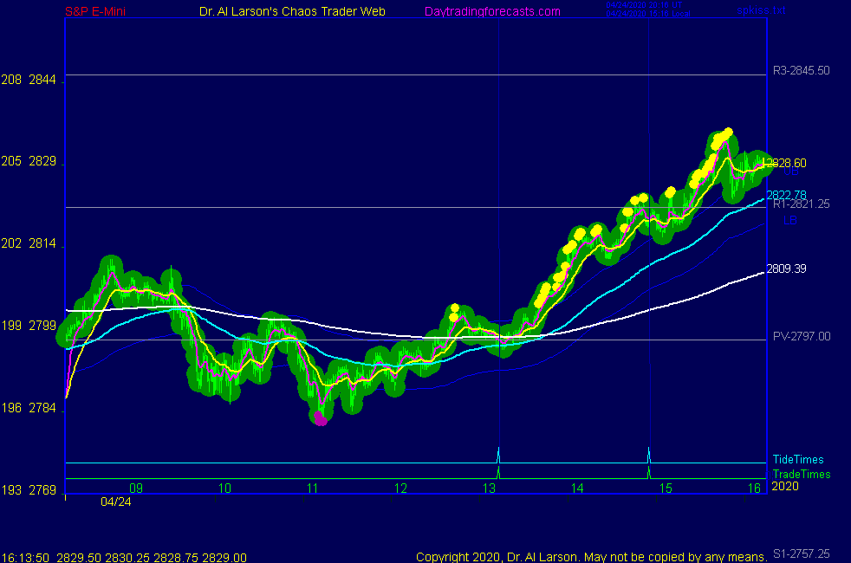Click the 205 2829 y-axis label
This screenshot has height=563, width=851.
[x=29, y=161]
